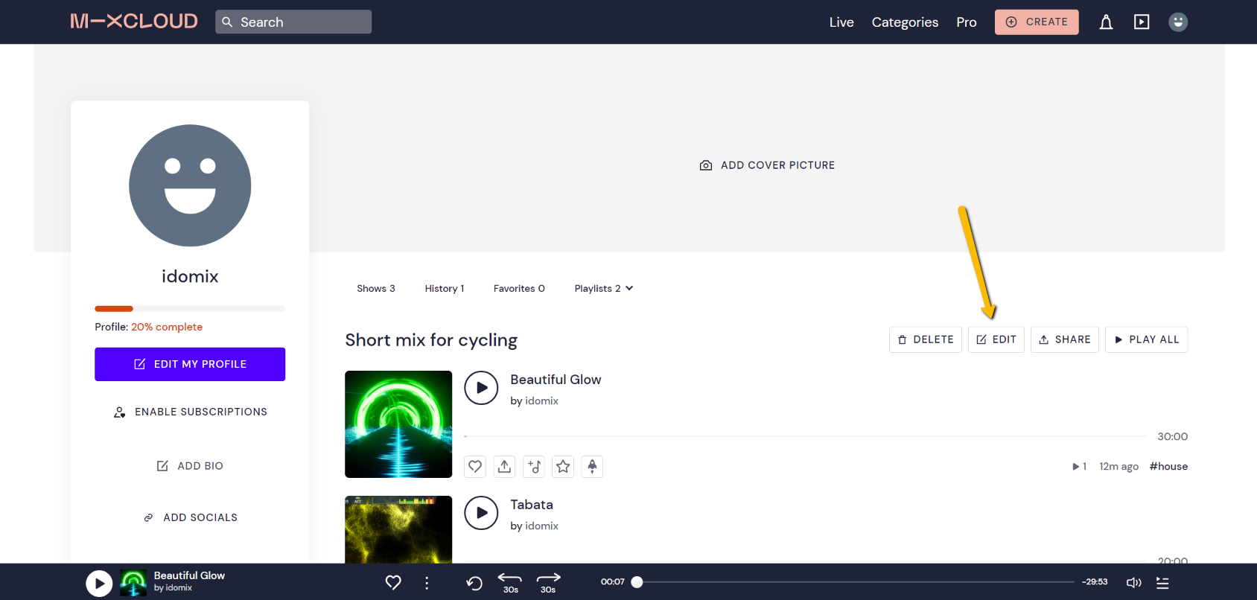Open the History tab
The height and width of the screenshot is (600, 1257).
444,289
